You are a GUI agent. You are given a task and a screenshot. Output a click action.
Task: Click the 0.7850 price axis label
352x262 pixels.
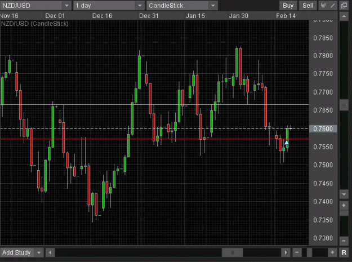(x=323, y=38)
